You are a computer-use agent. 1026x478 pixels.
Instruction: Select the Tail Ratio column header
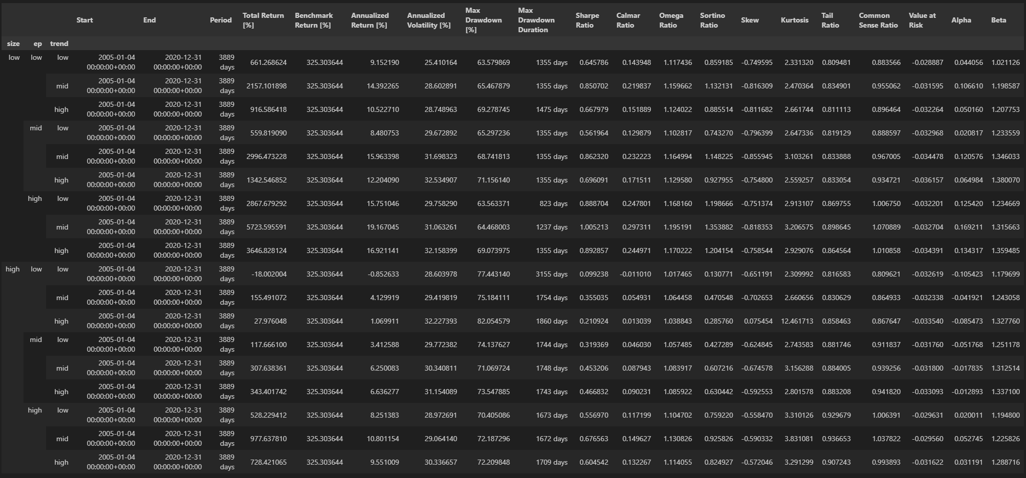830,20
